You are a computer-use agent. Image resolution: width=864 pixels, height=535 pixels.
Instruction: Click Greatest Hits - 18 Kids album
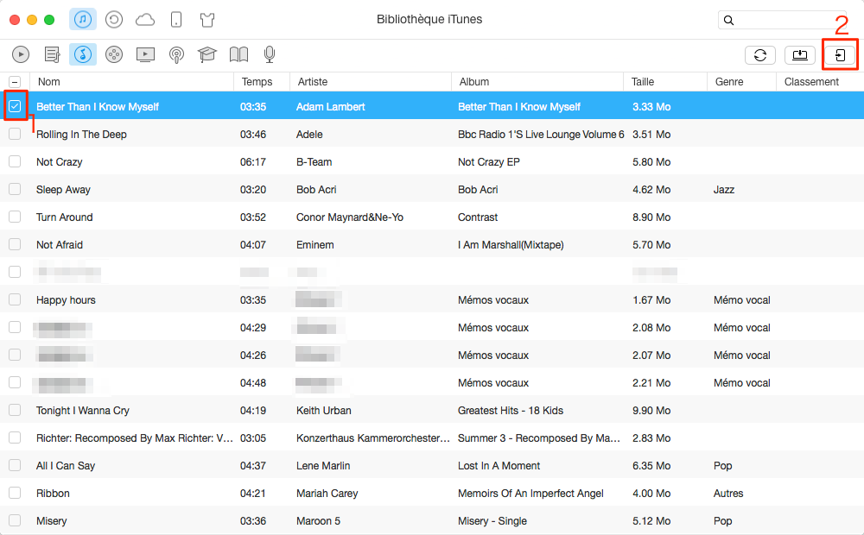click(511, 410)
